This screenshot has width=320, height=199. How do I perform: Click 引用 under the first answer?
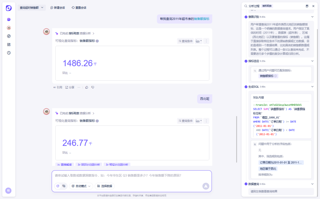coord(58,87)
